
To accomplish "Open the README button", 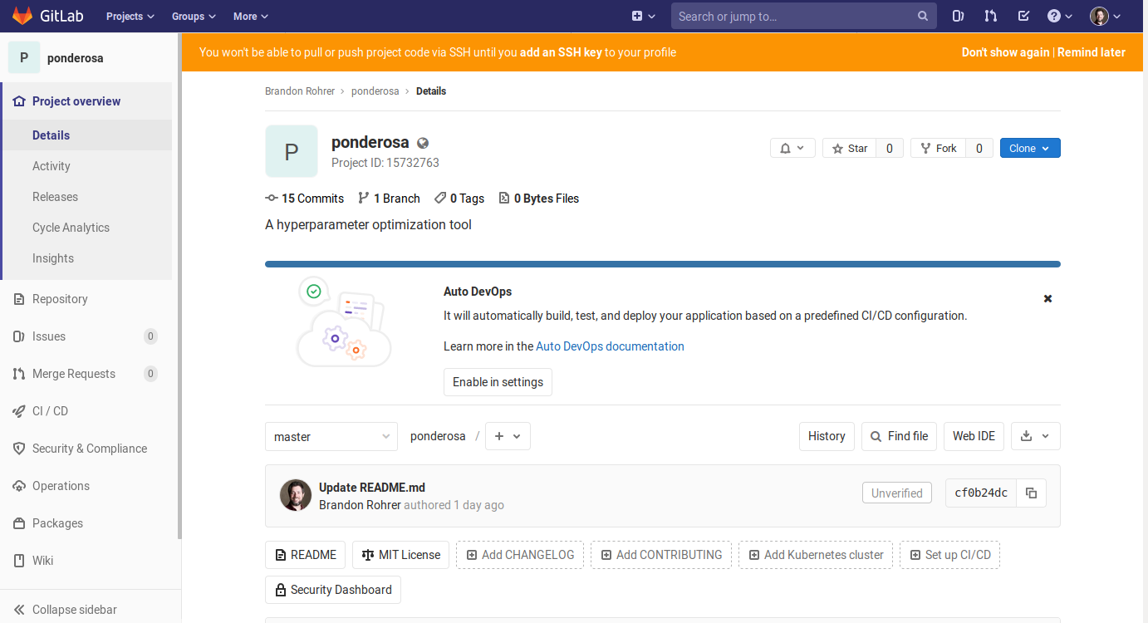I will click(x=305, y=555).
